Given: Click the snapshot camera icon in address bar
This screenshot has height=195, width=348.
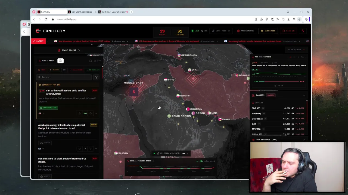Looking at the screenshot, I should (261, 19).
